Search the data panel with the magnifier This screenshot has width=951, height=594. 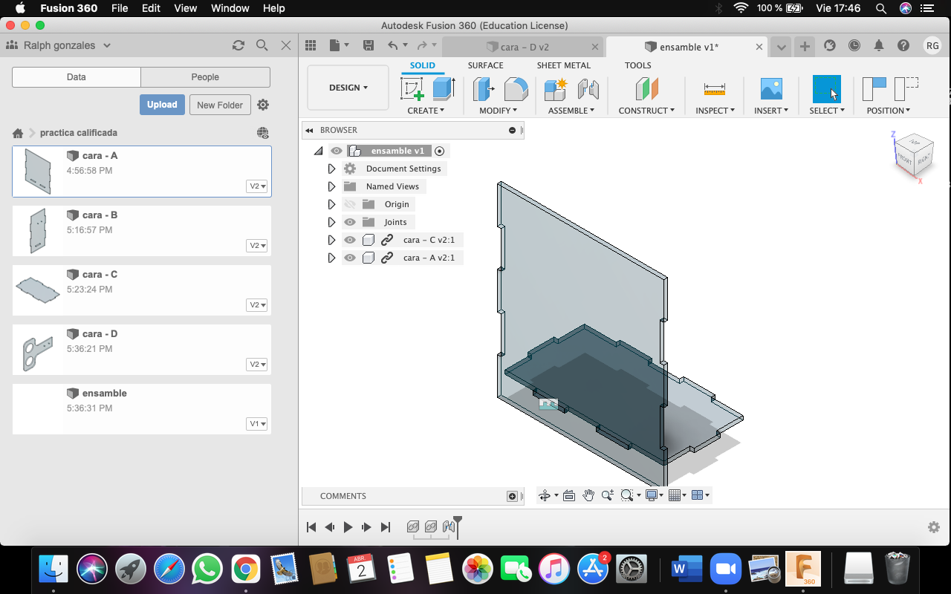tap(262, 45)
